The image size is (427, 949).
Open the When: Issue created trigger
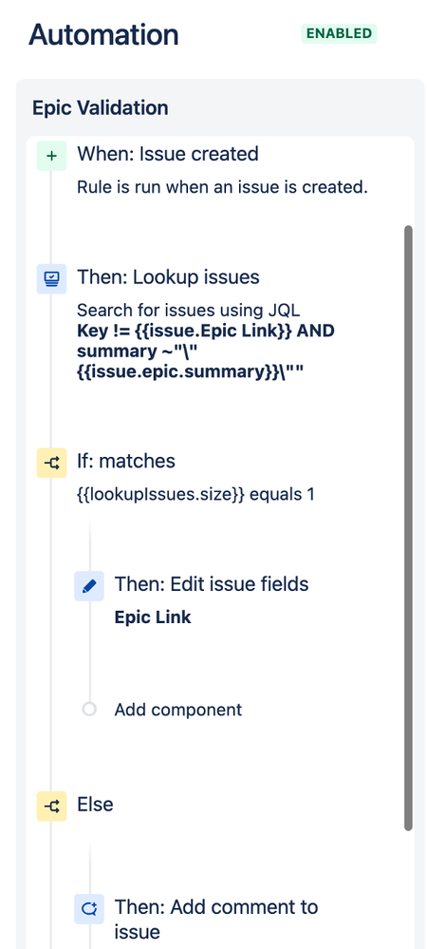pos(168,154)
